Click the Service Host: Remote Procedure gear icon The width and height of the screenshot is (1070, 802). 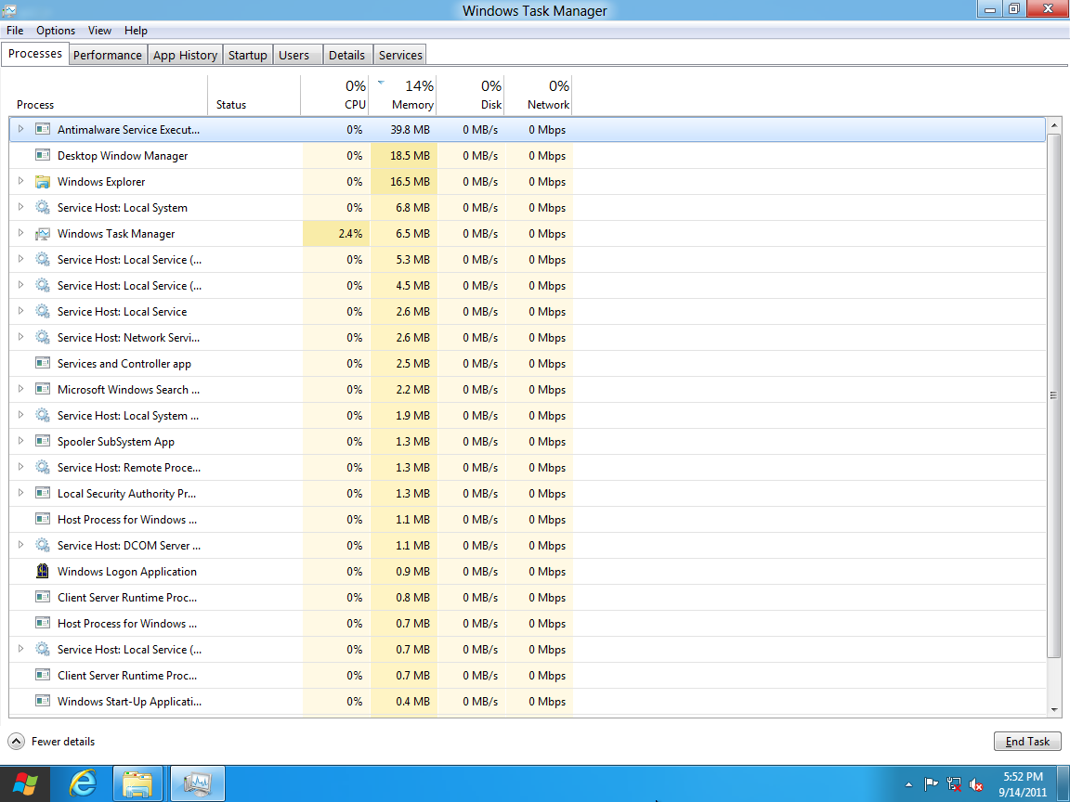click(43, 467)
